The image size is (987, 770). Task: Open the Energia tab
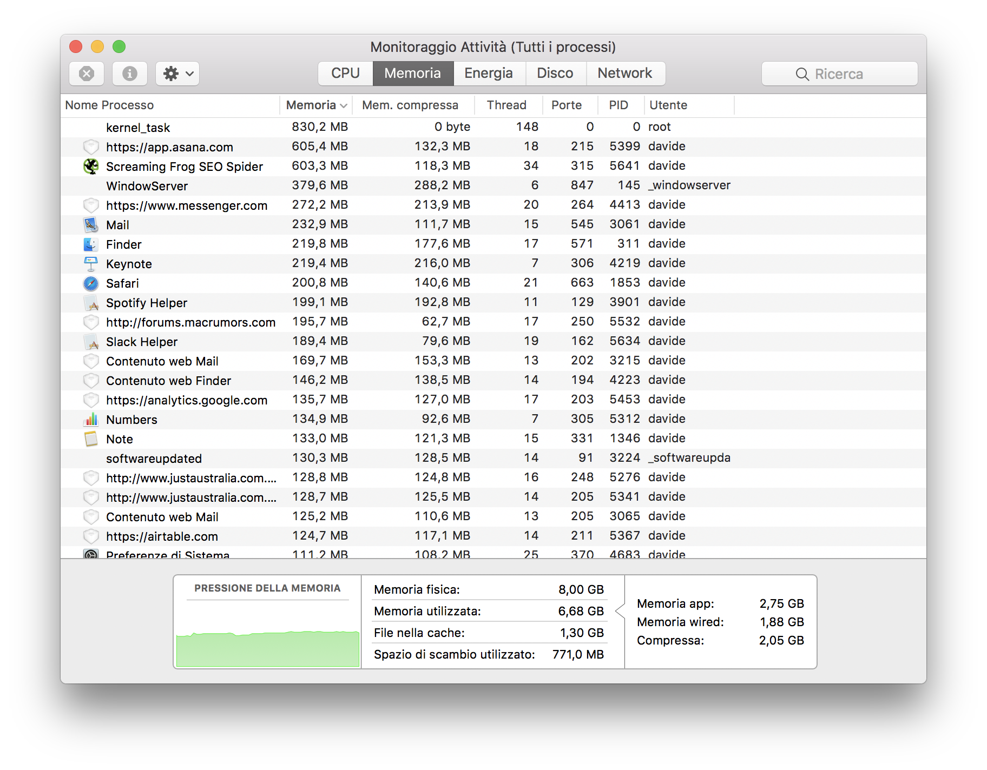(x=489, y=74)
